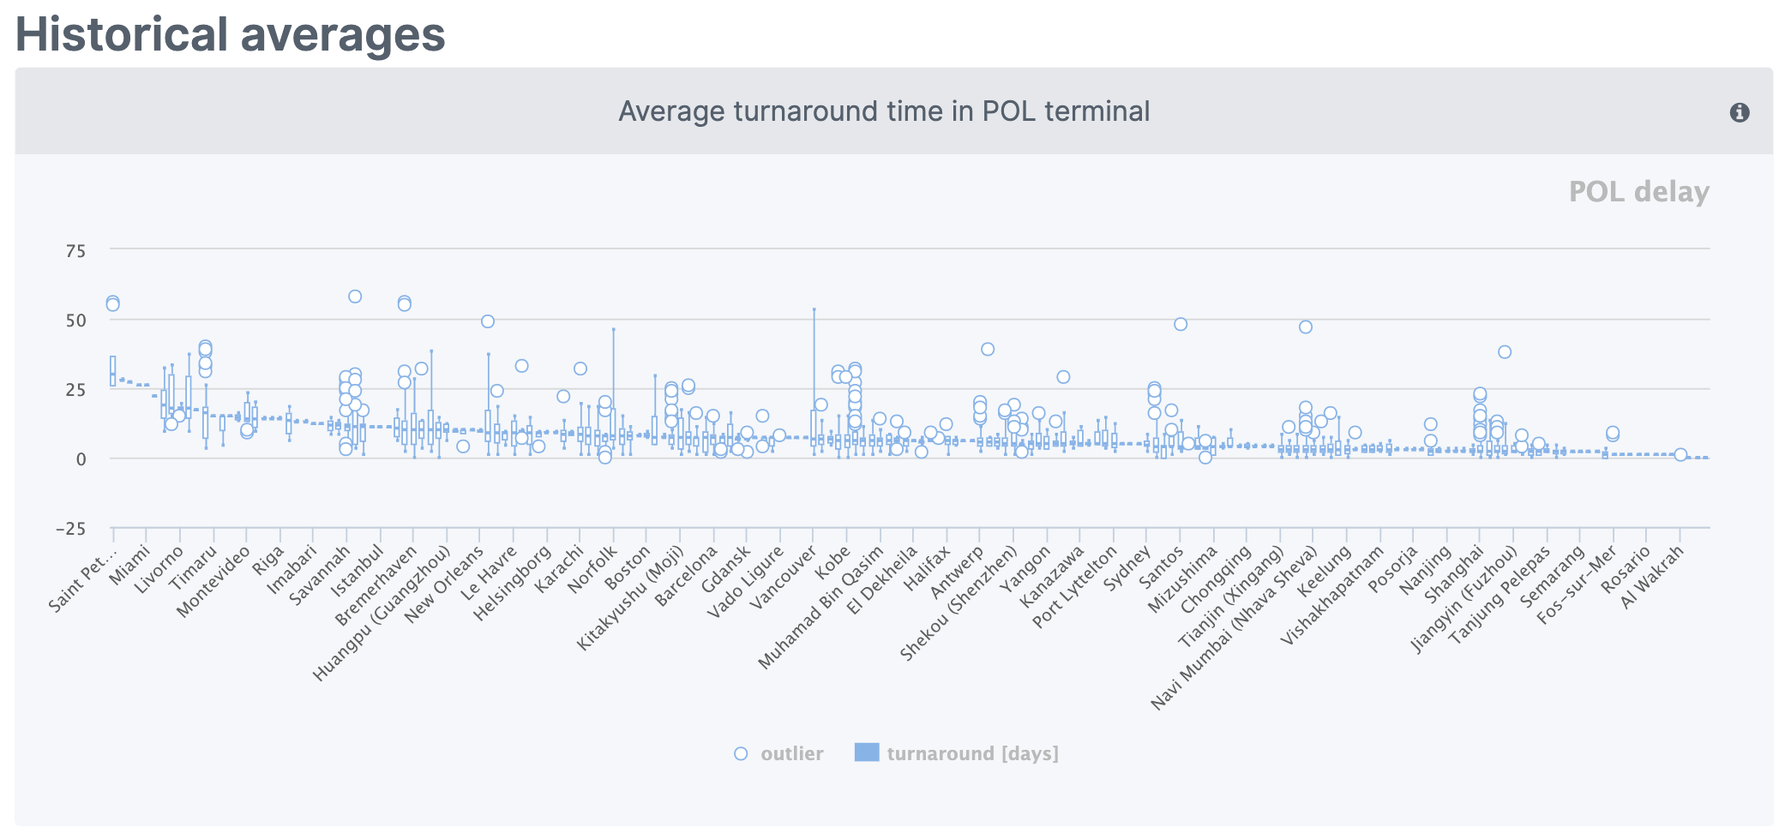Click the 'Shanghai' port label

[1456, 575]
